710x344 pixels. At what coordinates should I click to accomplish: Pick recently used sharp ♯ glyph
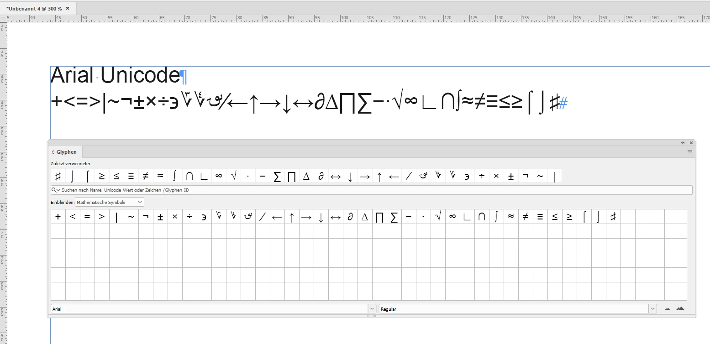coord(58,176)
